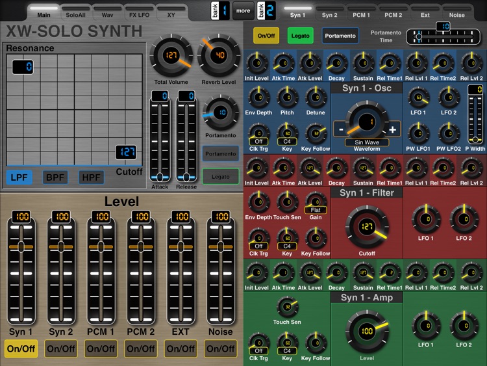The width and height of the screenshot is (487, 366).
Task: Click the Reverb Level knob
Action: point(219,56)
